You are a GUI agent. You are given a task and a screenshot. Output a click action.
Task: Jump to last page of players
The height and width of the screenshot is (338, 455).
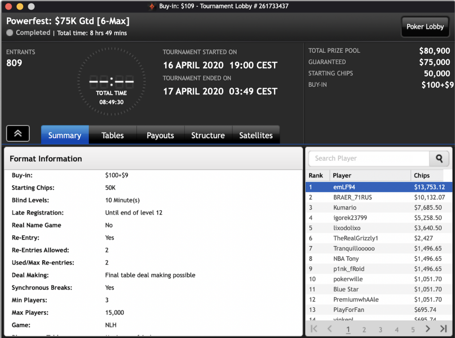tap(443, 329)
